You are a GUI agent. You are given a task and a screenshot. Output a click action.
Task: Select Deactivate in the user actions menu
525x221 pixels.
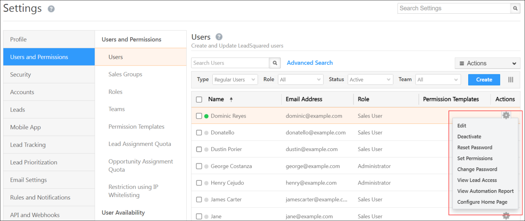[469, 137]
